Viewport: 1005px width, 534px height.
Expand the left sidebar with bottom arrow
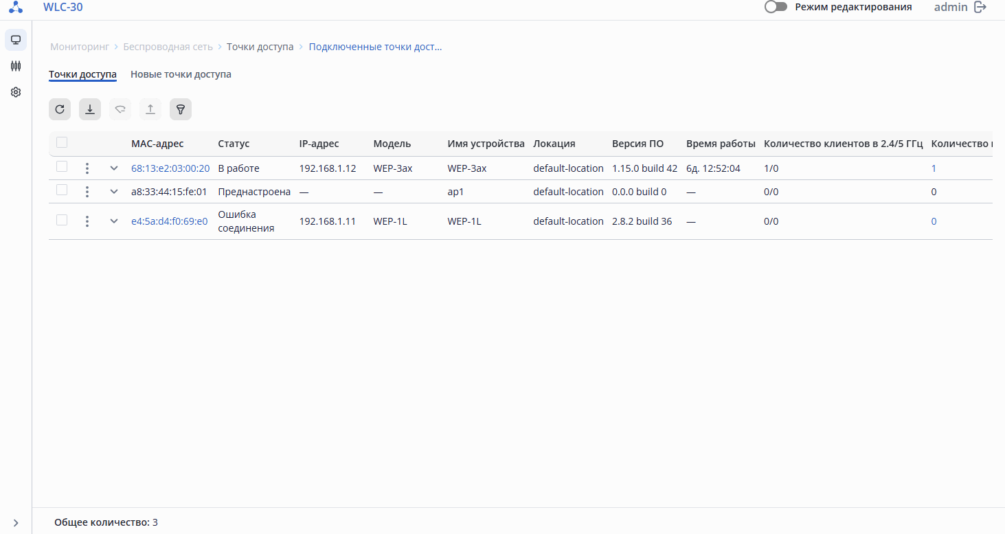(x=16, y=523)
